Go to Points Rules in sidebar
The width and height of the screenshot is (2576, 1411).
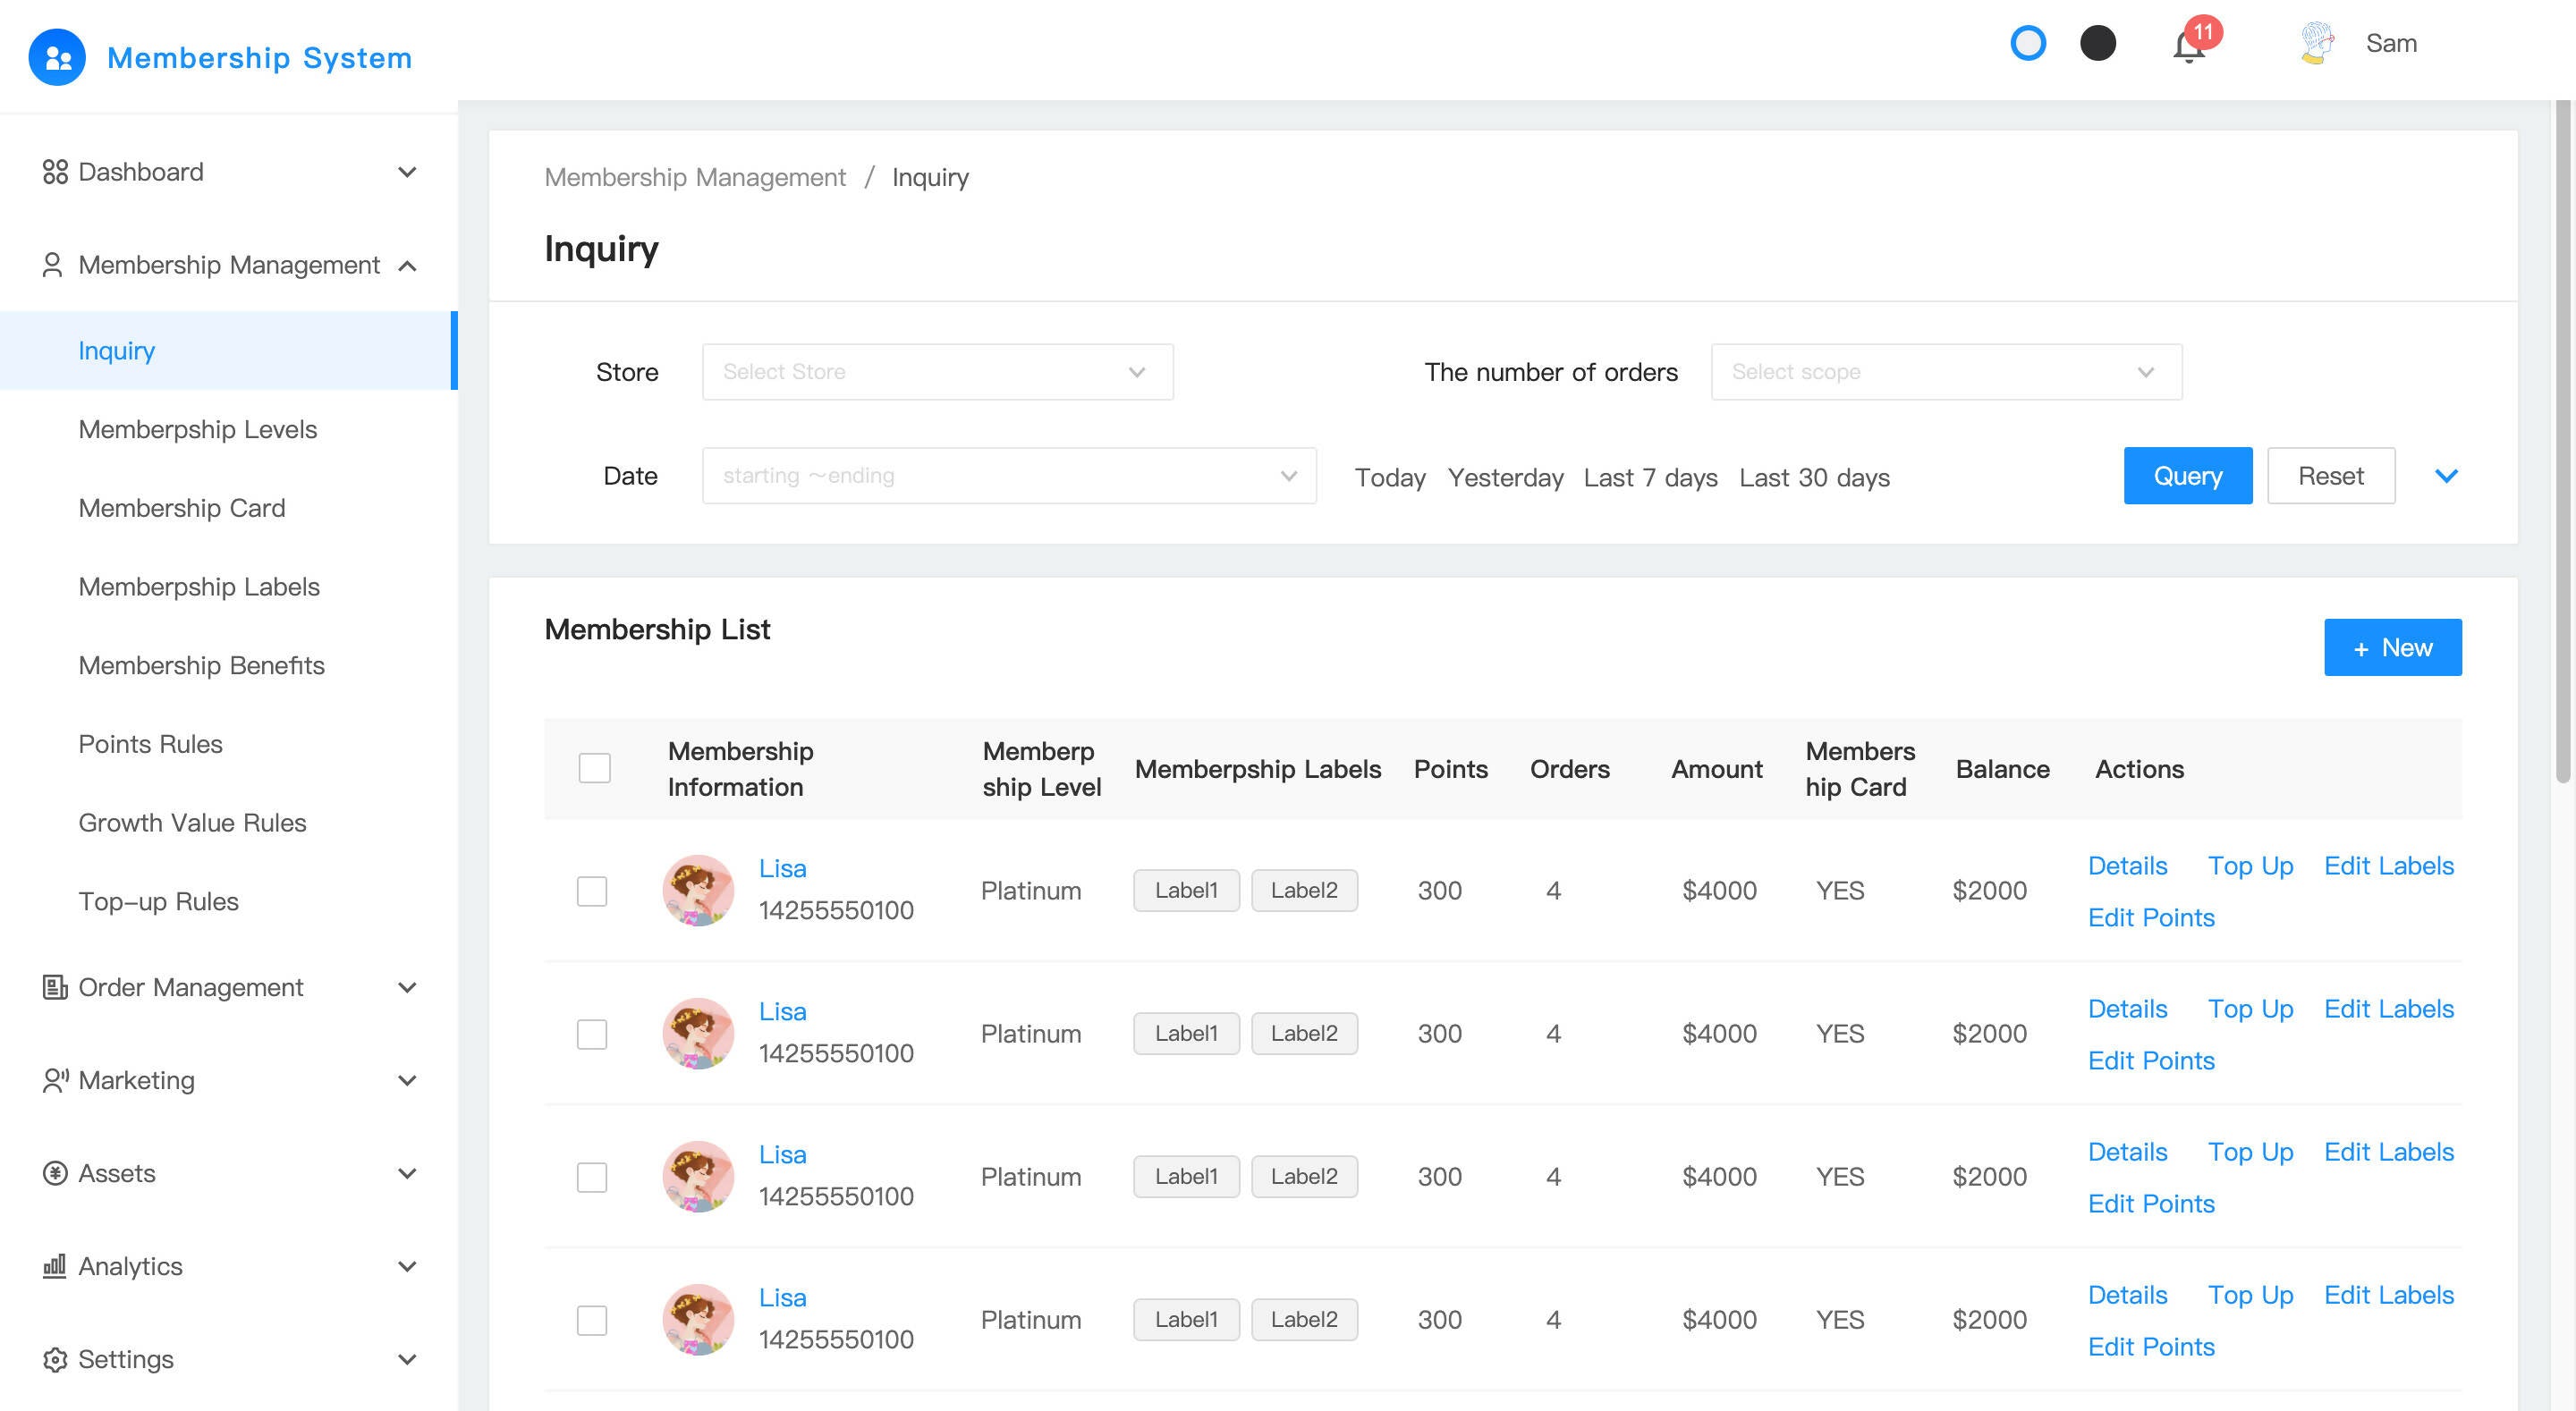point(150,744)
